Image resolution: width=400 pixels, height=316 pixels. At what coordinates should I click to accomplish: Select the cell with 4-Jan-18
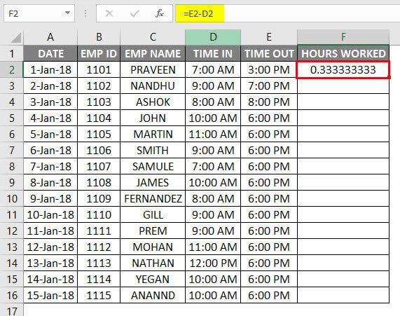pos(50,118)
